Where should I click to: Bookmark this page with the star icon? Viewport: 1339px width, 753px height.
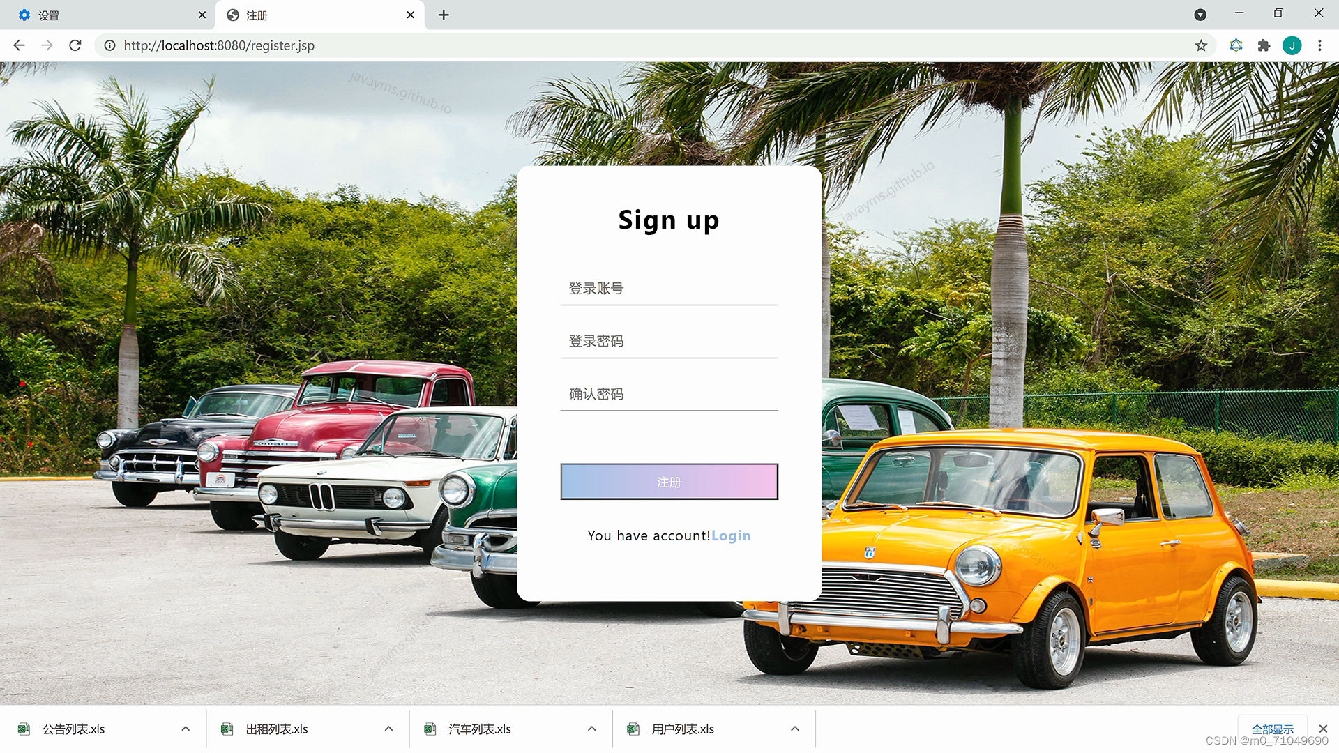click(1201, 45)
